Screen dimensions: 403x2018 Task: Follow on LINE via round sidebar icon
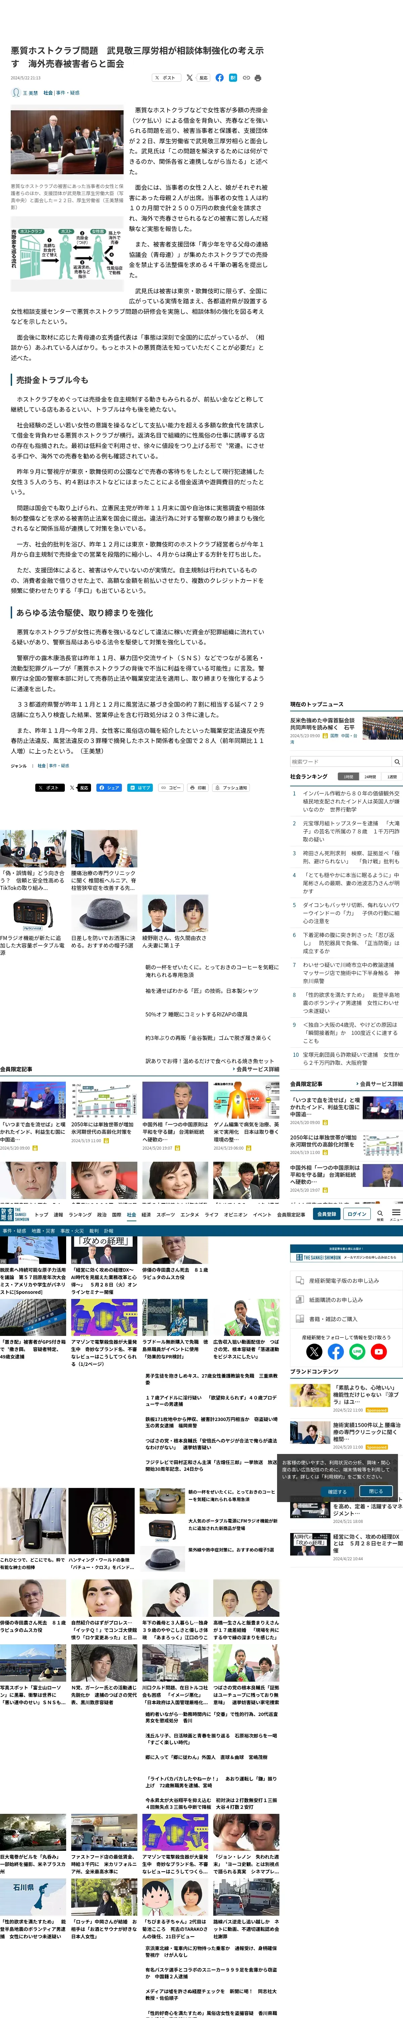(358, 1351)
